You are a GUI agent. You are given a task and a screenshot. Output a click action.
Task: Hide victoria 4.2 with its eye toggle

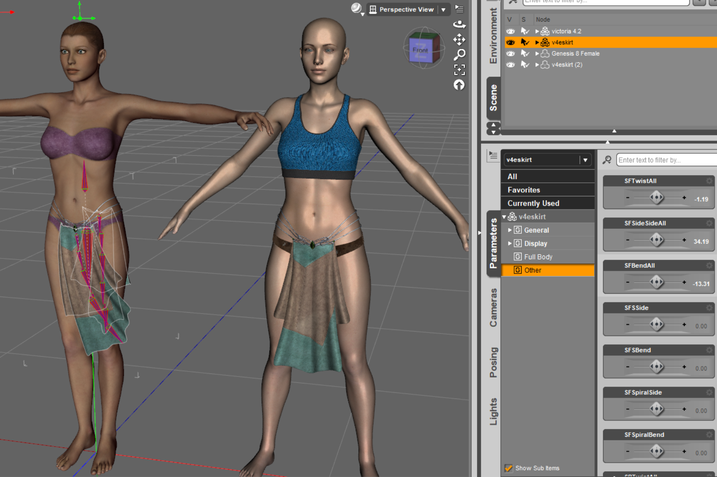coord(510,31)
